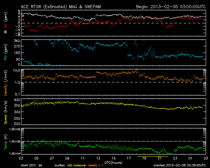
Task: Click the '0.1' tick on the Density axis
Action: pyautogui.click(x=17, y=94)
